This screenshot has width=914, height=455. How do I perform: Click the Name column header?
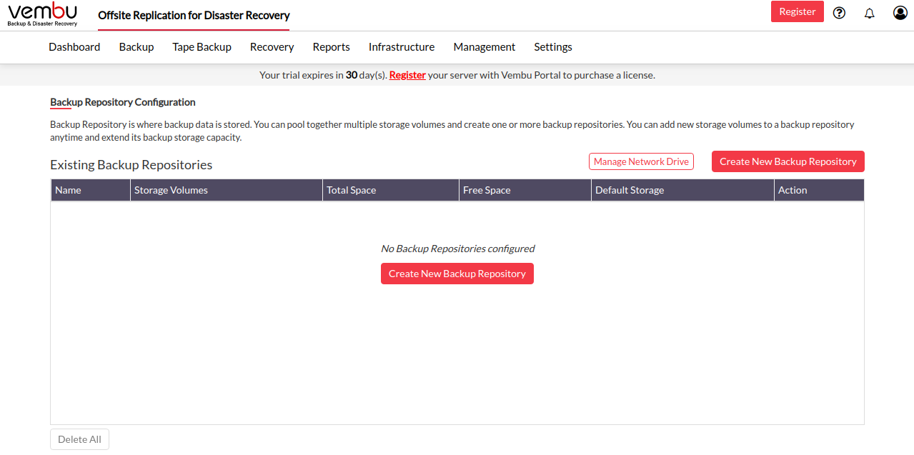tap(69, 190)
